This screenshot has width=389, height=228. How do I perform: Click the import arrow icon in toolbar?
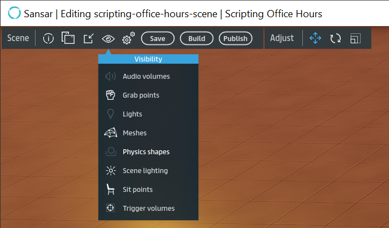[x=88, y=39]
